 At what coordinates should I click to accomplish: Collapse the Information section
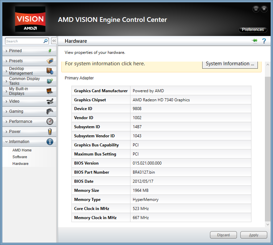pyautogui.click(x=29, y=142)
